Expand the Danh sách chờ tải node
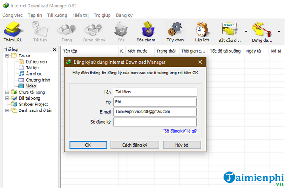Screen dimensions: 285x188 [7, 110]
